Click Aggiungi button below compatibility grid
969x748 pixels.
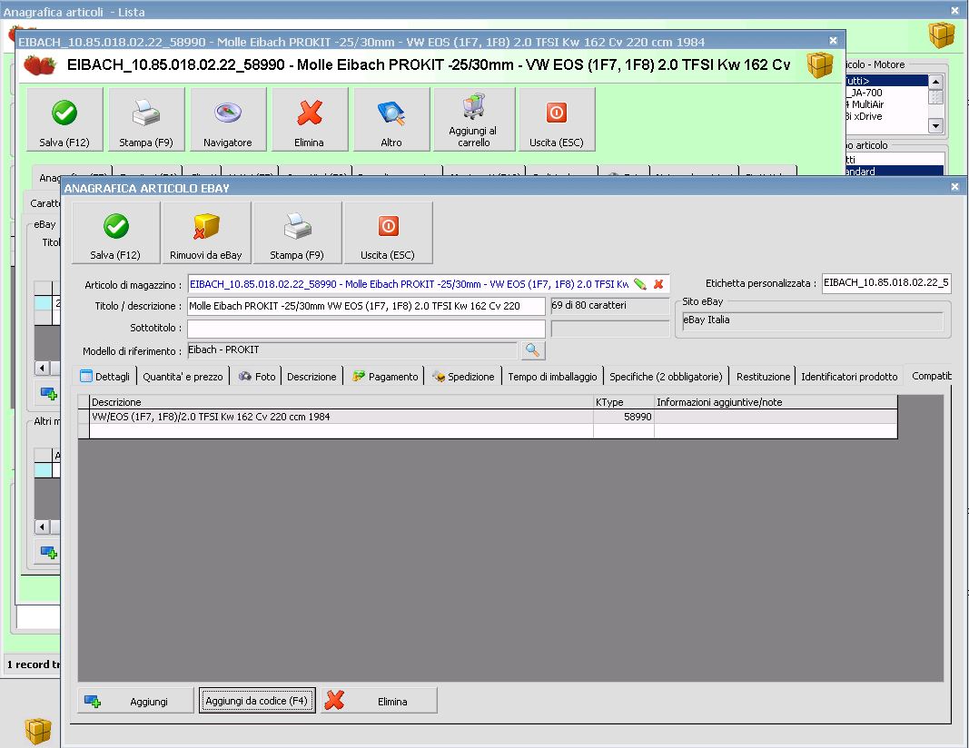[136, 701]
